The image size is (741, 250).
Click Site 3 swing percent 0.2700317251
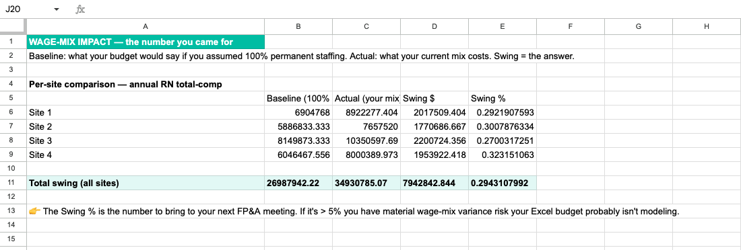point(503,140)
